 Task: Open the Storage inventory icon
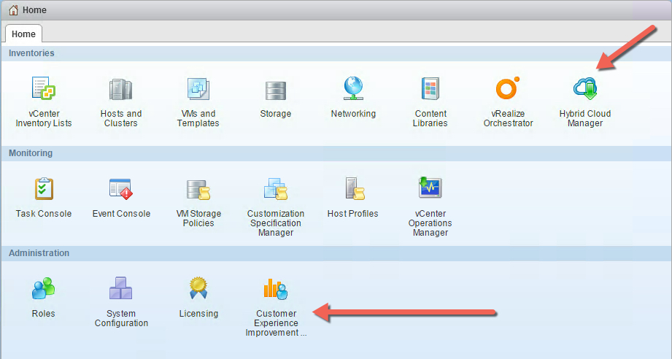276,90
